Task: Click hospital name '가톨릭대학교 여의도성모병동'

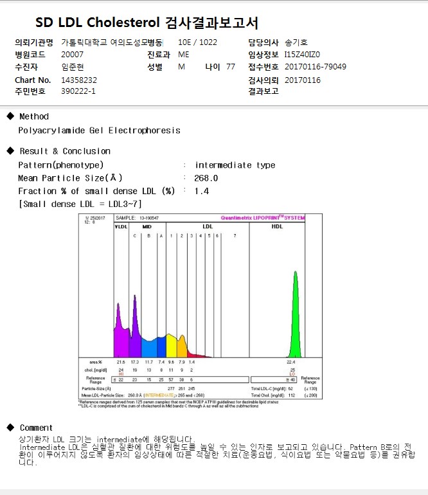Action: click(112, 42)
